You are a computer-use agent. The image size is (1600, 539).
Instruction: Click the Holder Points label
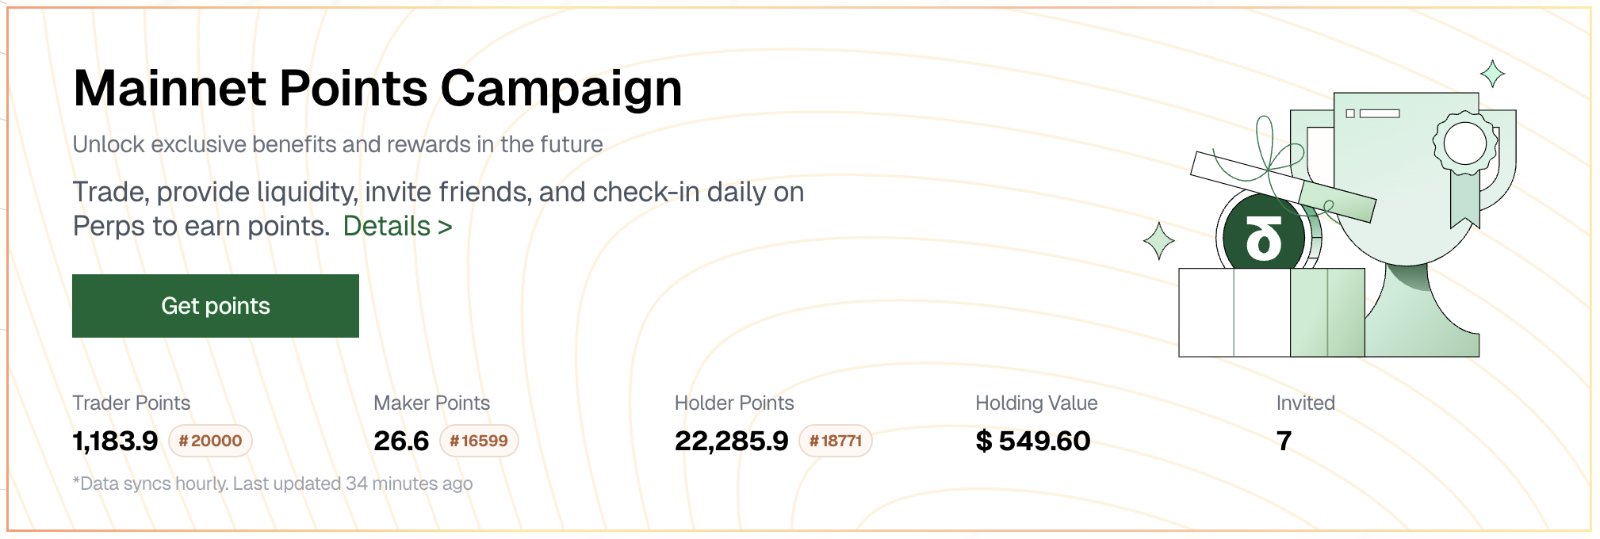coord(734,403)
